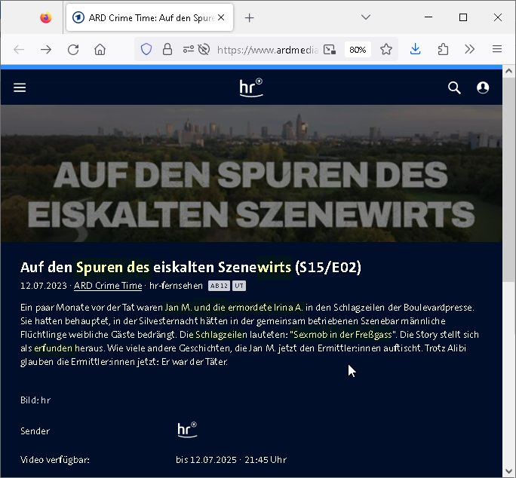Open the search magnifier icon
Viewport: 516px width, 478px height.
click(454, 88)
